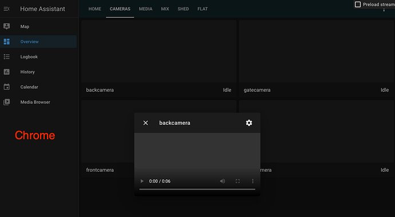Open the Media Browser panel
This screenshot has height=217, width=395.
(x=38, y=102)
